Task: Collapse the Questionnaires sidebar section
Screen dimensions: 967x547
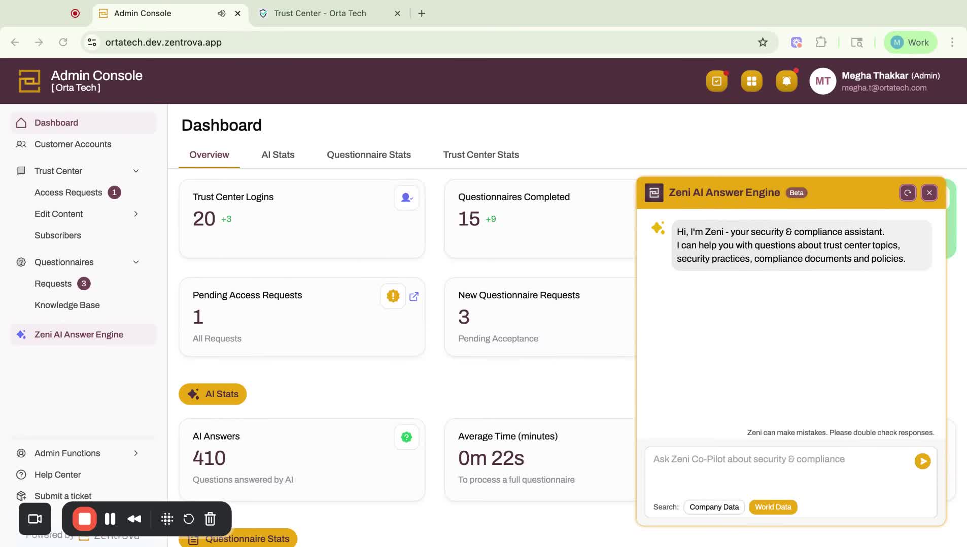Action: (136, 262)
